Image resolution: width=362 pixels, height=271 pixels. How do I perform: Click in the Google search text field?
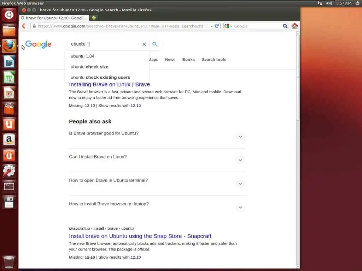pyautogui.click(x=105, y=44)
